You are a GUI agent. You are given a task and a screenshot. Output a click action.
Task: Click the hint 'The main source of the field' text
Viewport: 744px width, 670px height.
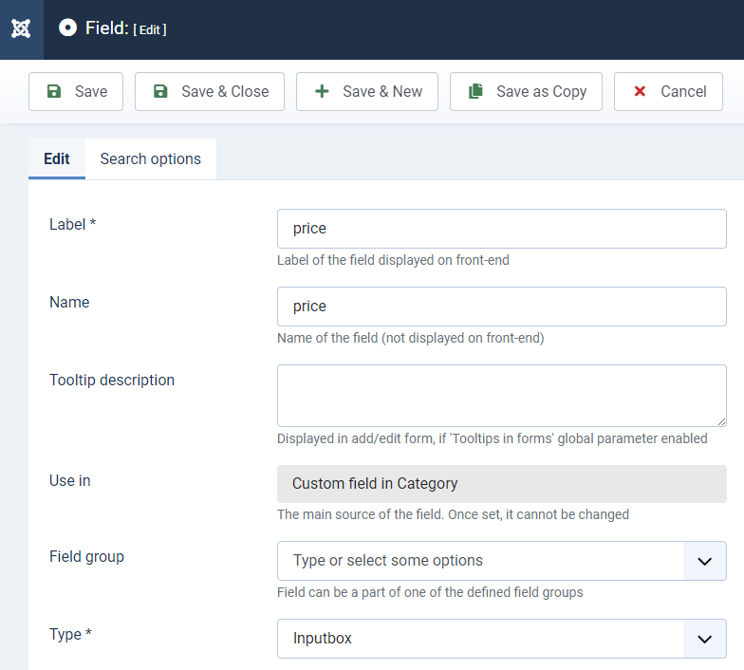pyautogui.click(x=454, y=514)
